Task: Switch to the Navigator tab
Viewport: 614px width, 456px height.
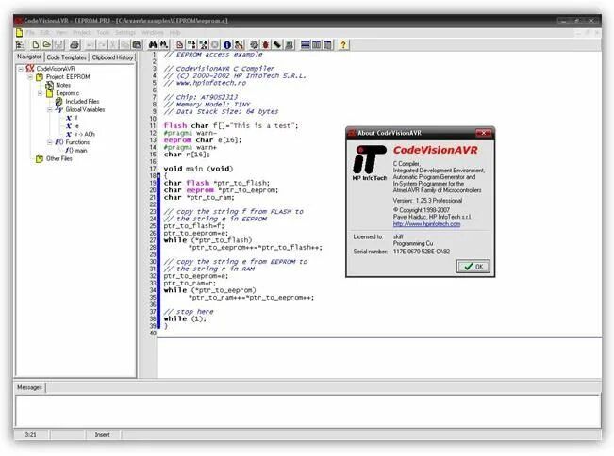Action: tap(29, 57)
